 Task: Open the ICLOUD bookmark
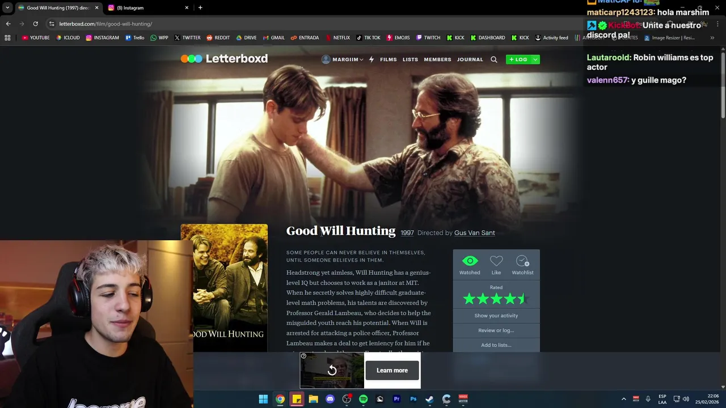(x=67, y=38)
